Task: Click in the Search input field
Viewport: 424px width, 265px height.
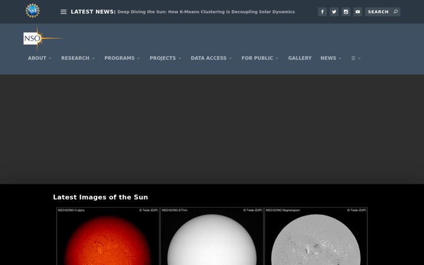Action: click(379, 12)
